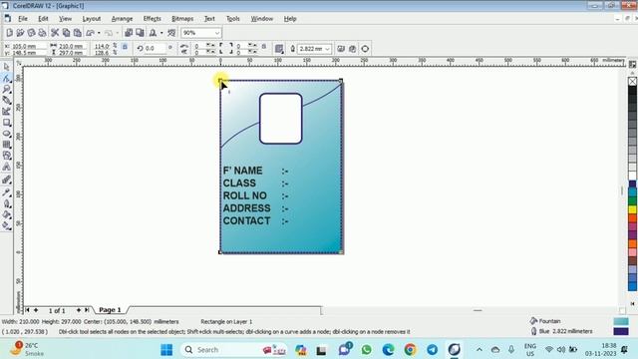Select the Basic Shapes tool
The width and height of the screenshot is (638, 359).
7,156
